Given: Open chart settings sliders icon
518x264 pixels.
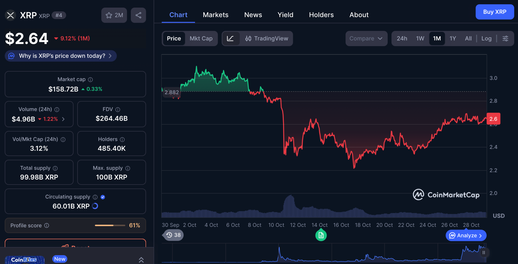Looking at the screenshot, I should [x=505, y=38].
